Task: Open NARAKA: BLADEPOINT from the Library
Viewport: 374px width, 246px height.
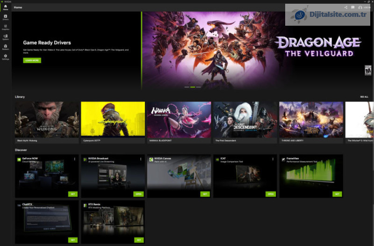Action: point(179,123)
